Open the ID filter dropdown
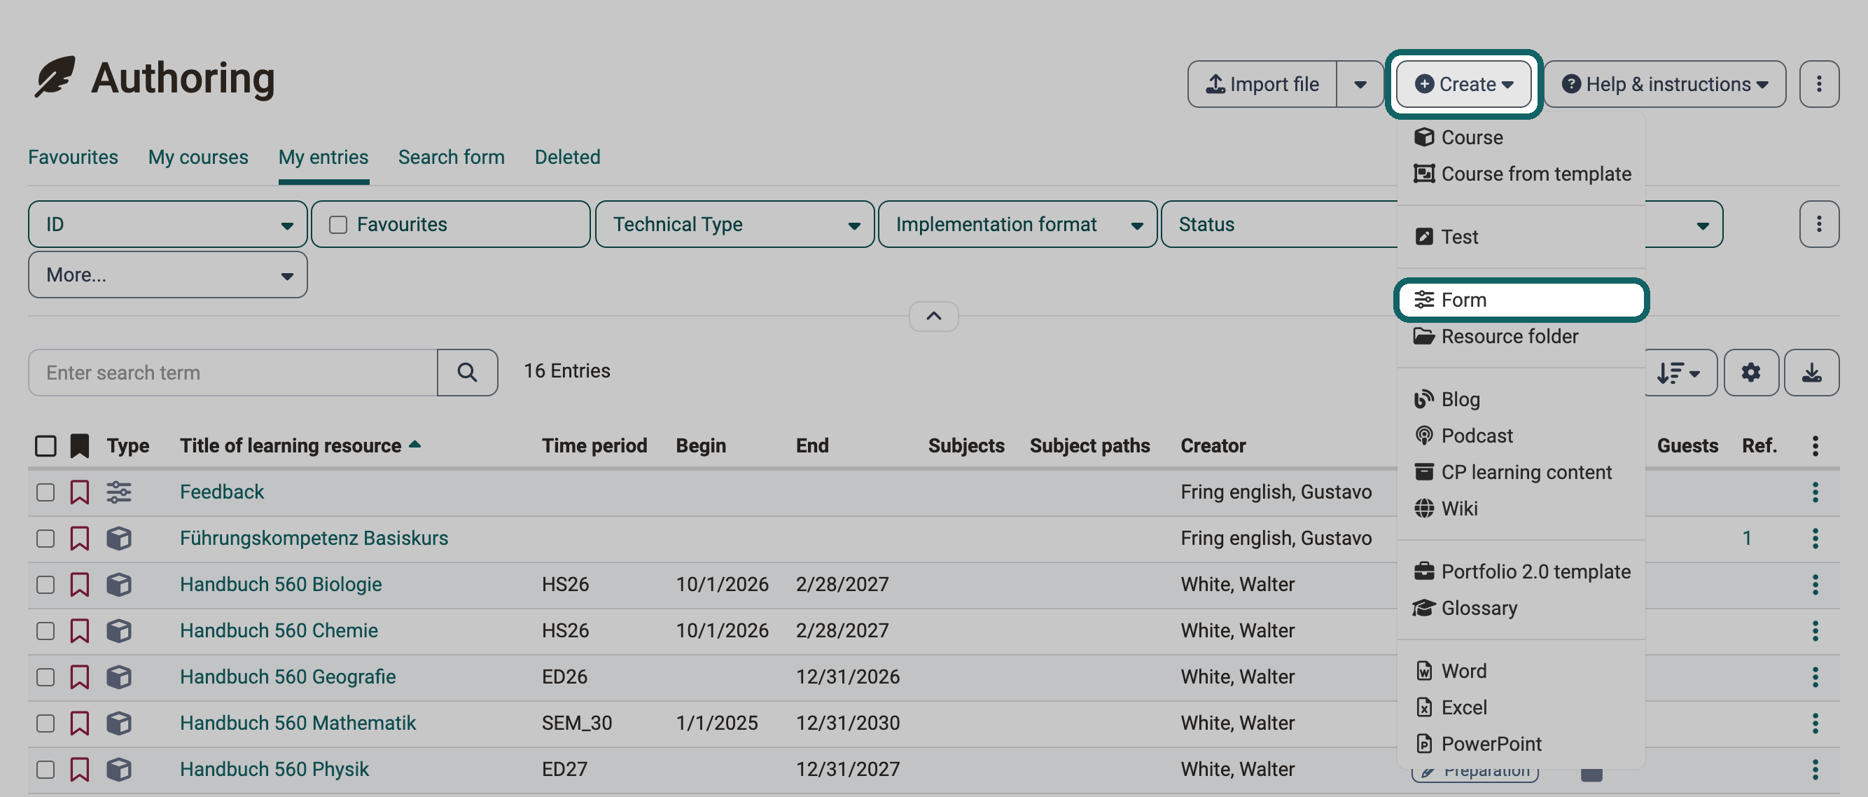The image size is (1868, 797). [x=167, y=224]
